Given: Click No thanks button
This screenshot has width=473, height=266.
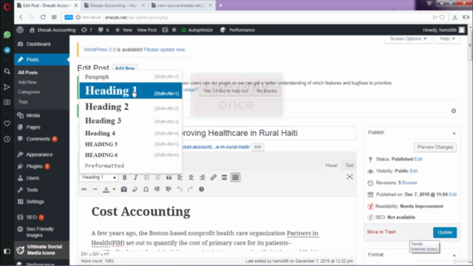Looking at the screenshot, I should [x=267, y=91].
